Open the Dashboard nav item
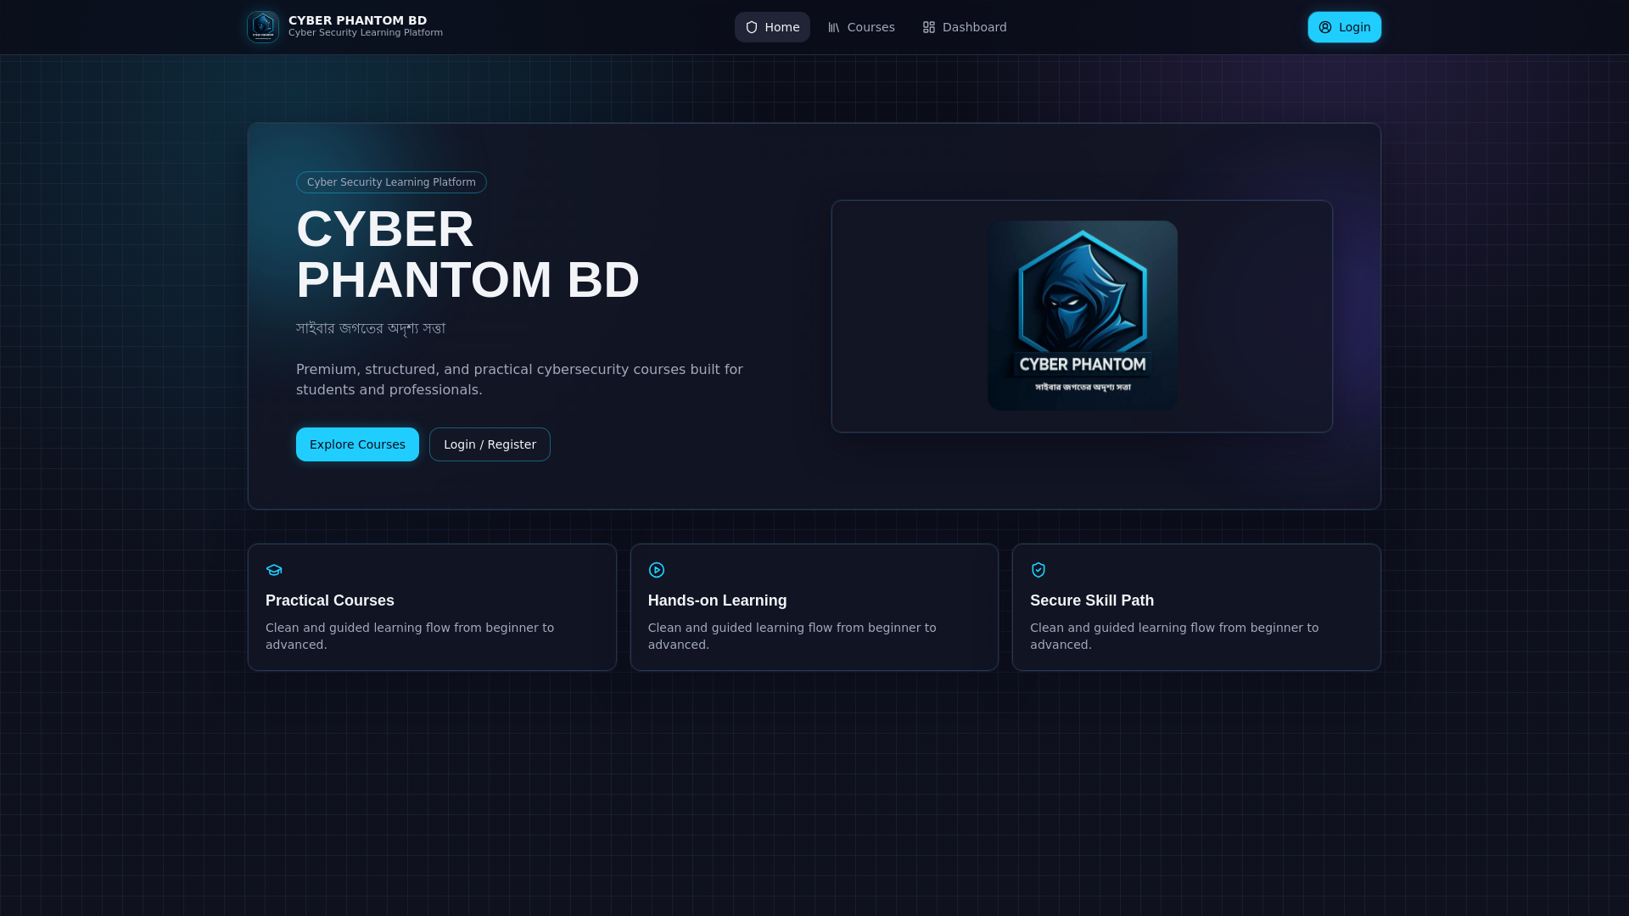 (965, 27)
